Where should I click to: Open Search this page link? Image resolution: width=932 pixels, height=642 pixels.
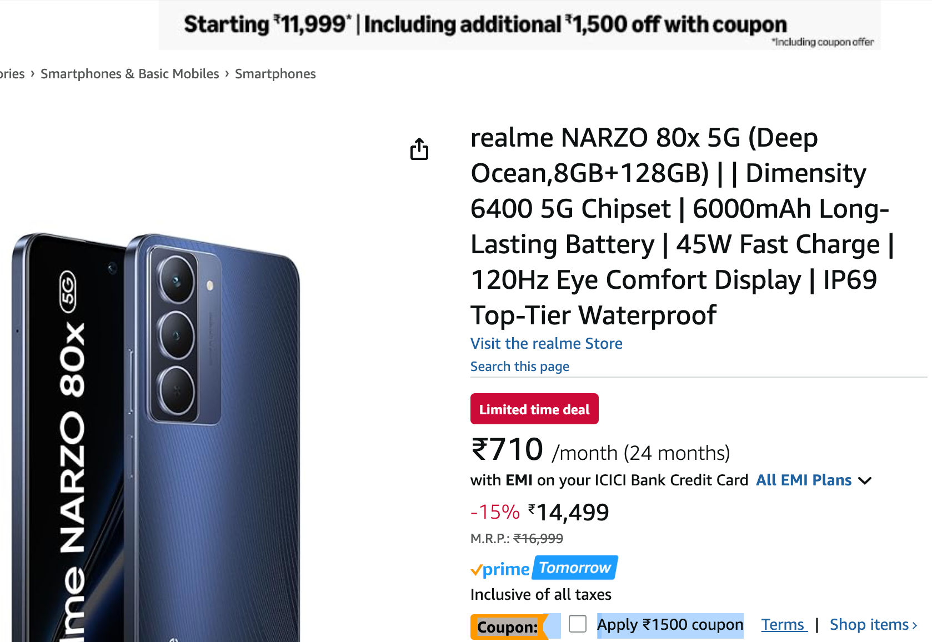pos(520,367)
